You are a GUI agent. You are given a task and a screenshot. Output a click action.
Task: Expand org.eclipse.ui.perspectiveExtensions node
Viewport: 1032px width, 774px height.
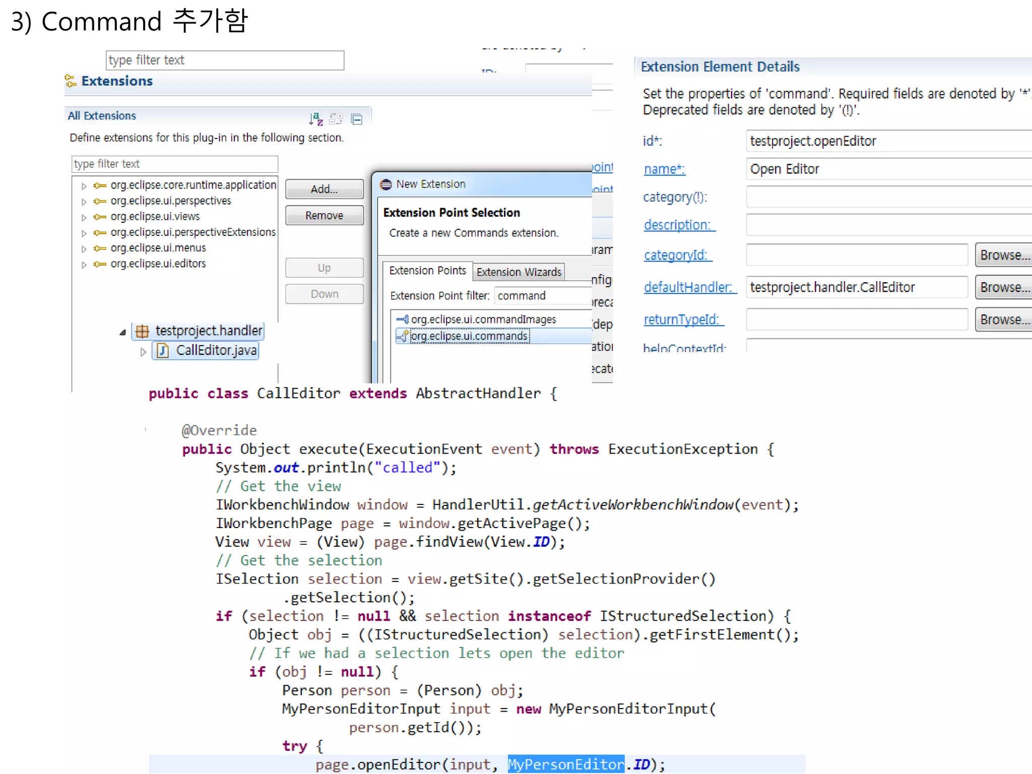pyautogui.click(x=84, y=233)
